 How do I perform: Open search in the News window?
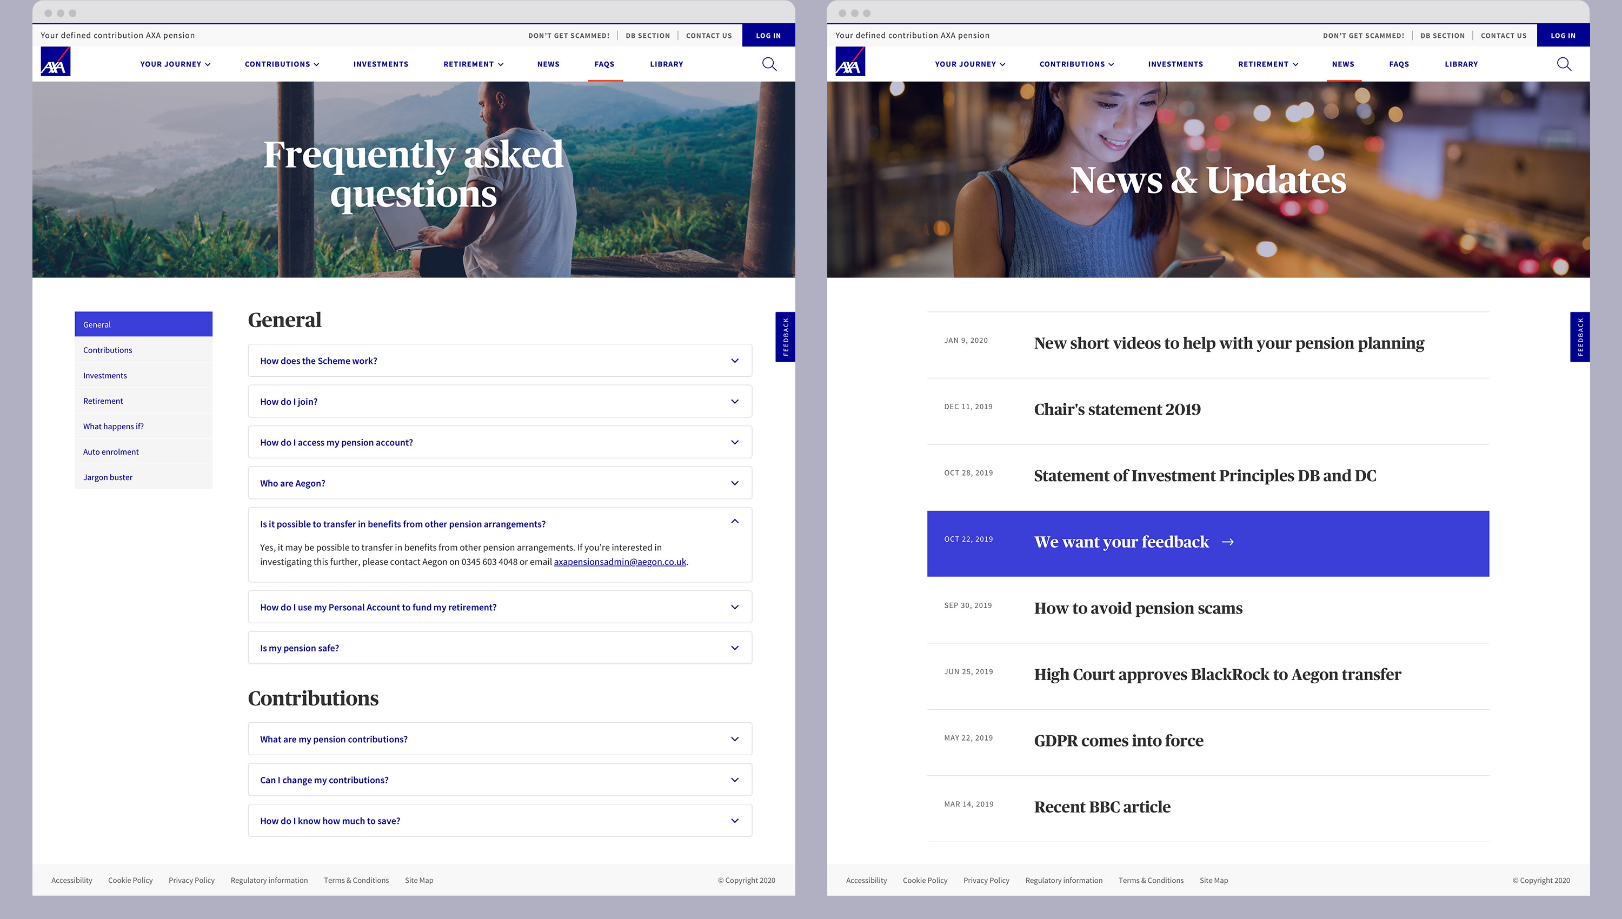(1563, 64)
